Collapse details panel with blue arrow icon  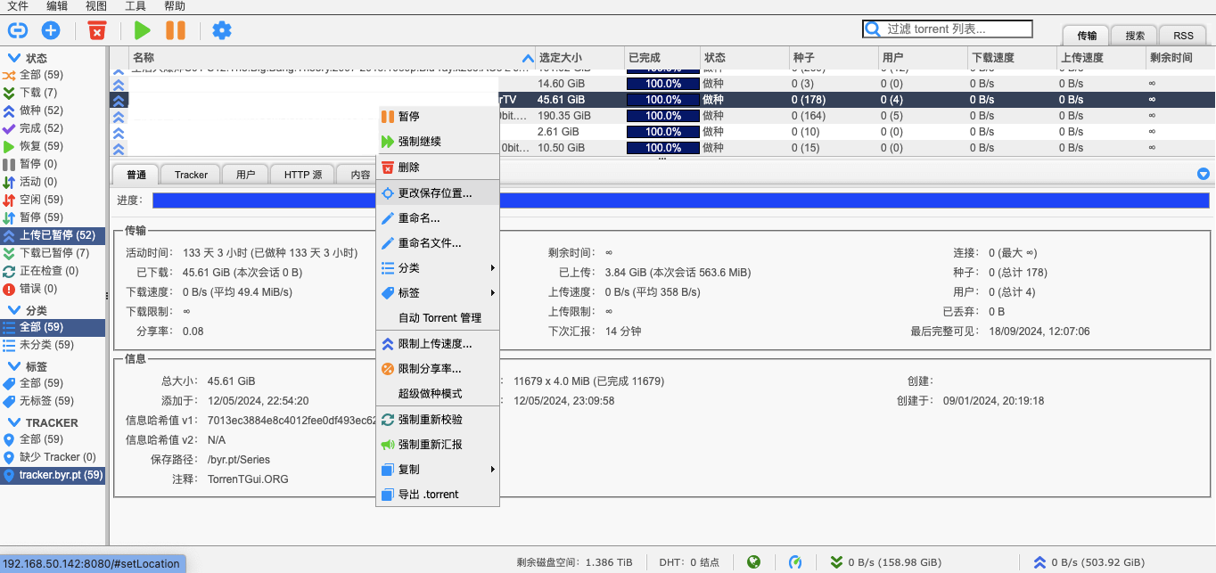click(x=1203, y=174)
